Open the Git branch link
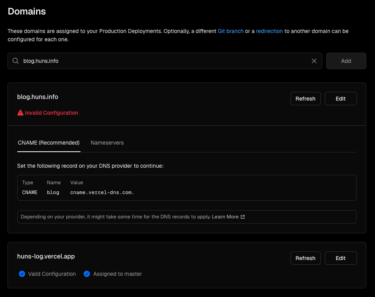375x297 pixels. click(x=230, y=31)
